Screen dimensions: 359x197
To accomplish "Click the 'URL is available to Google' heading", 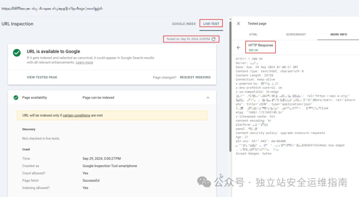I will (x=53, y=52).
